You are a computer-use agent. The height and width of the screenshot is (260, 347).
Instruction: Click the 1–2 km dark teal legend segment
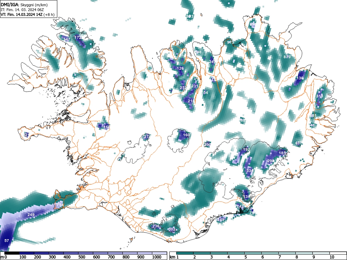coord(185,253)
